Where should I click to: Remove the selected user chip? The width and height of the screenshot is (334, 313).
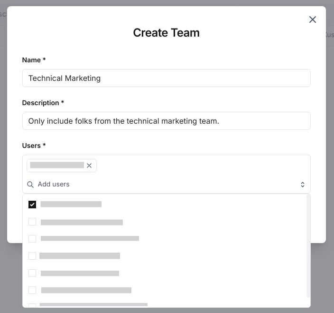click(x=89, y=166)
